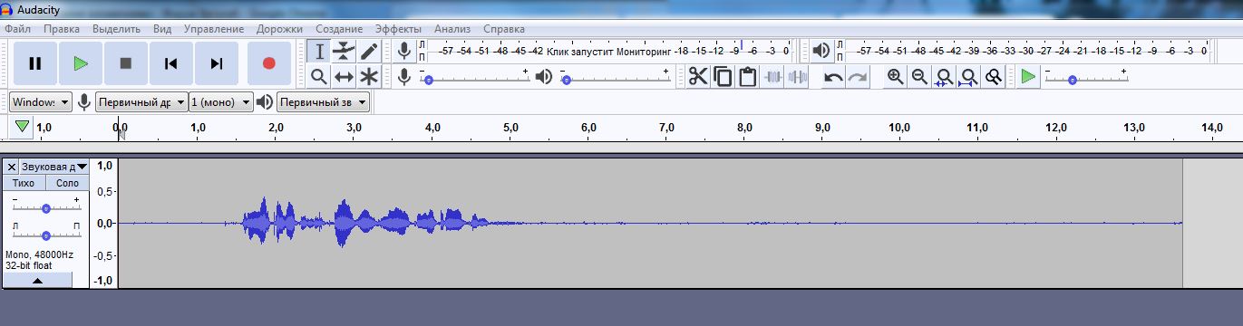1243x326 pixels.
Task: Open the Эффекты menu
Action: [x=398, y=29]
